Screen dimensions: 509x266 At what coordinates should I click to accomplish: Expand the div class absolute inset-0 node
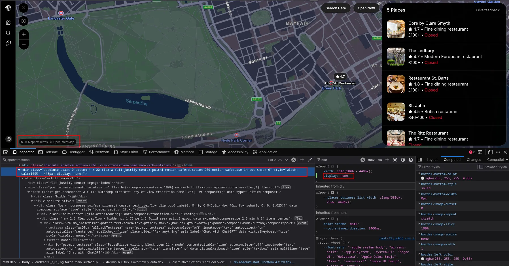point(19,165)
